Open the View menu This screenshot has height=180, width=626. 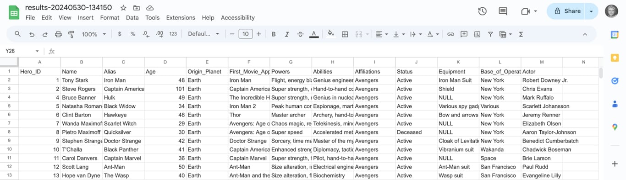(x=65, y=17)
